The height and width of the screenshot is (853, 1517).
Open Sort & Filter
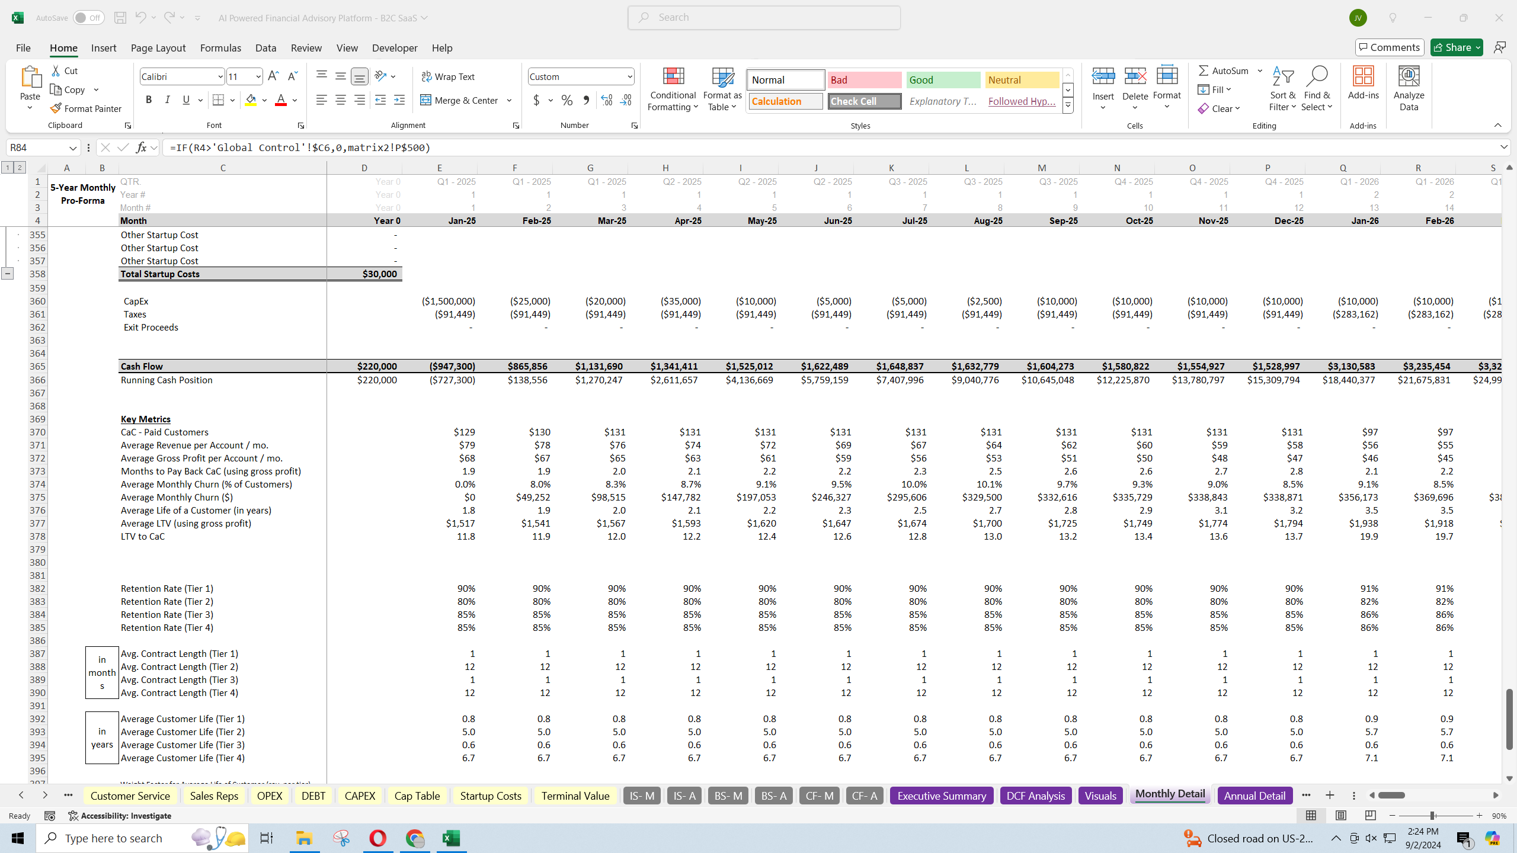tap(1282, 89)
